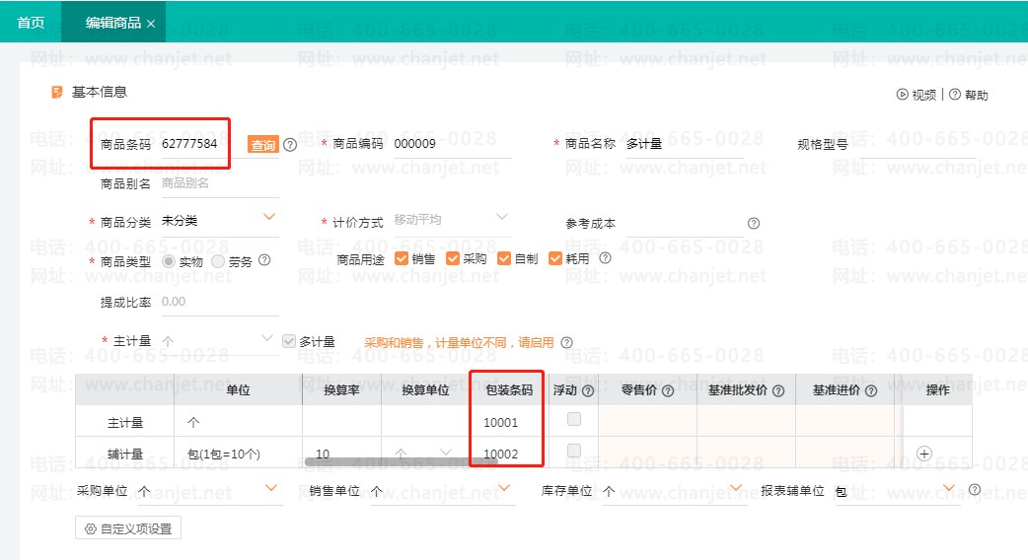This screenshot has height=560, width=1028.
Task: Open 帮助 help link
Action: (x=969, y=95)
